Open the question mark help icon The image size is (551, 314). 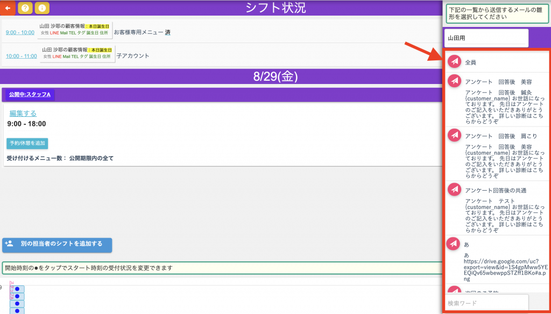point(25,8)
